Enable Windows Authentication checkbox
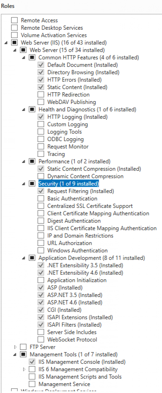Image resolution: width=162 pixels, height=393 pixels. [41, 250]
